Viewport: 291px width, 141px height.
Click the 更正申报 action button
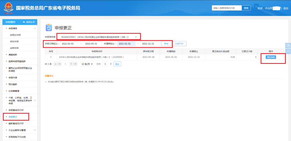tap(271, 57)
